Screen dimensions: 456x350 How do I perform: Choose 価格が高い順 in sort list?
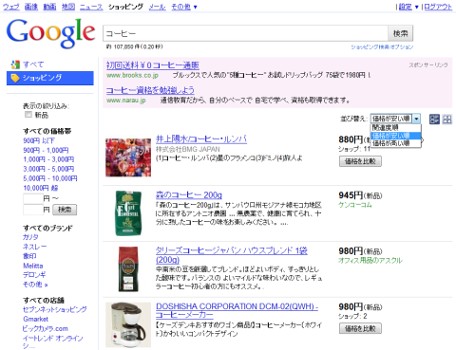pos(395,143)
